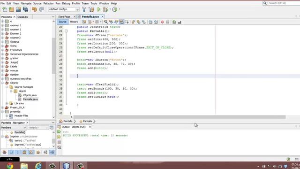The image size is (300, 169).
Task: Open the default config dropdown
Action: (64, 9)
